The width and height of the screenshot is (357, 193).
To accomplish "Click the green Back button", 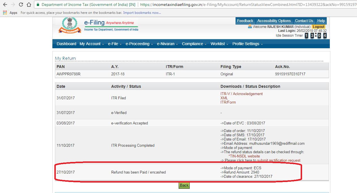I will pos(184,185).
